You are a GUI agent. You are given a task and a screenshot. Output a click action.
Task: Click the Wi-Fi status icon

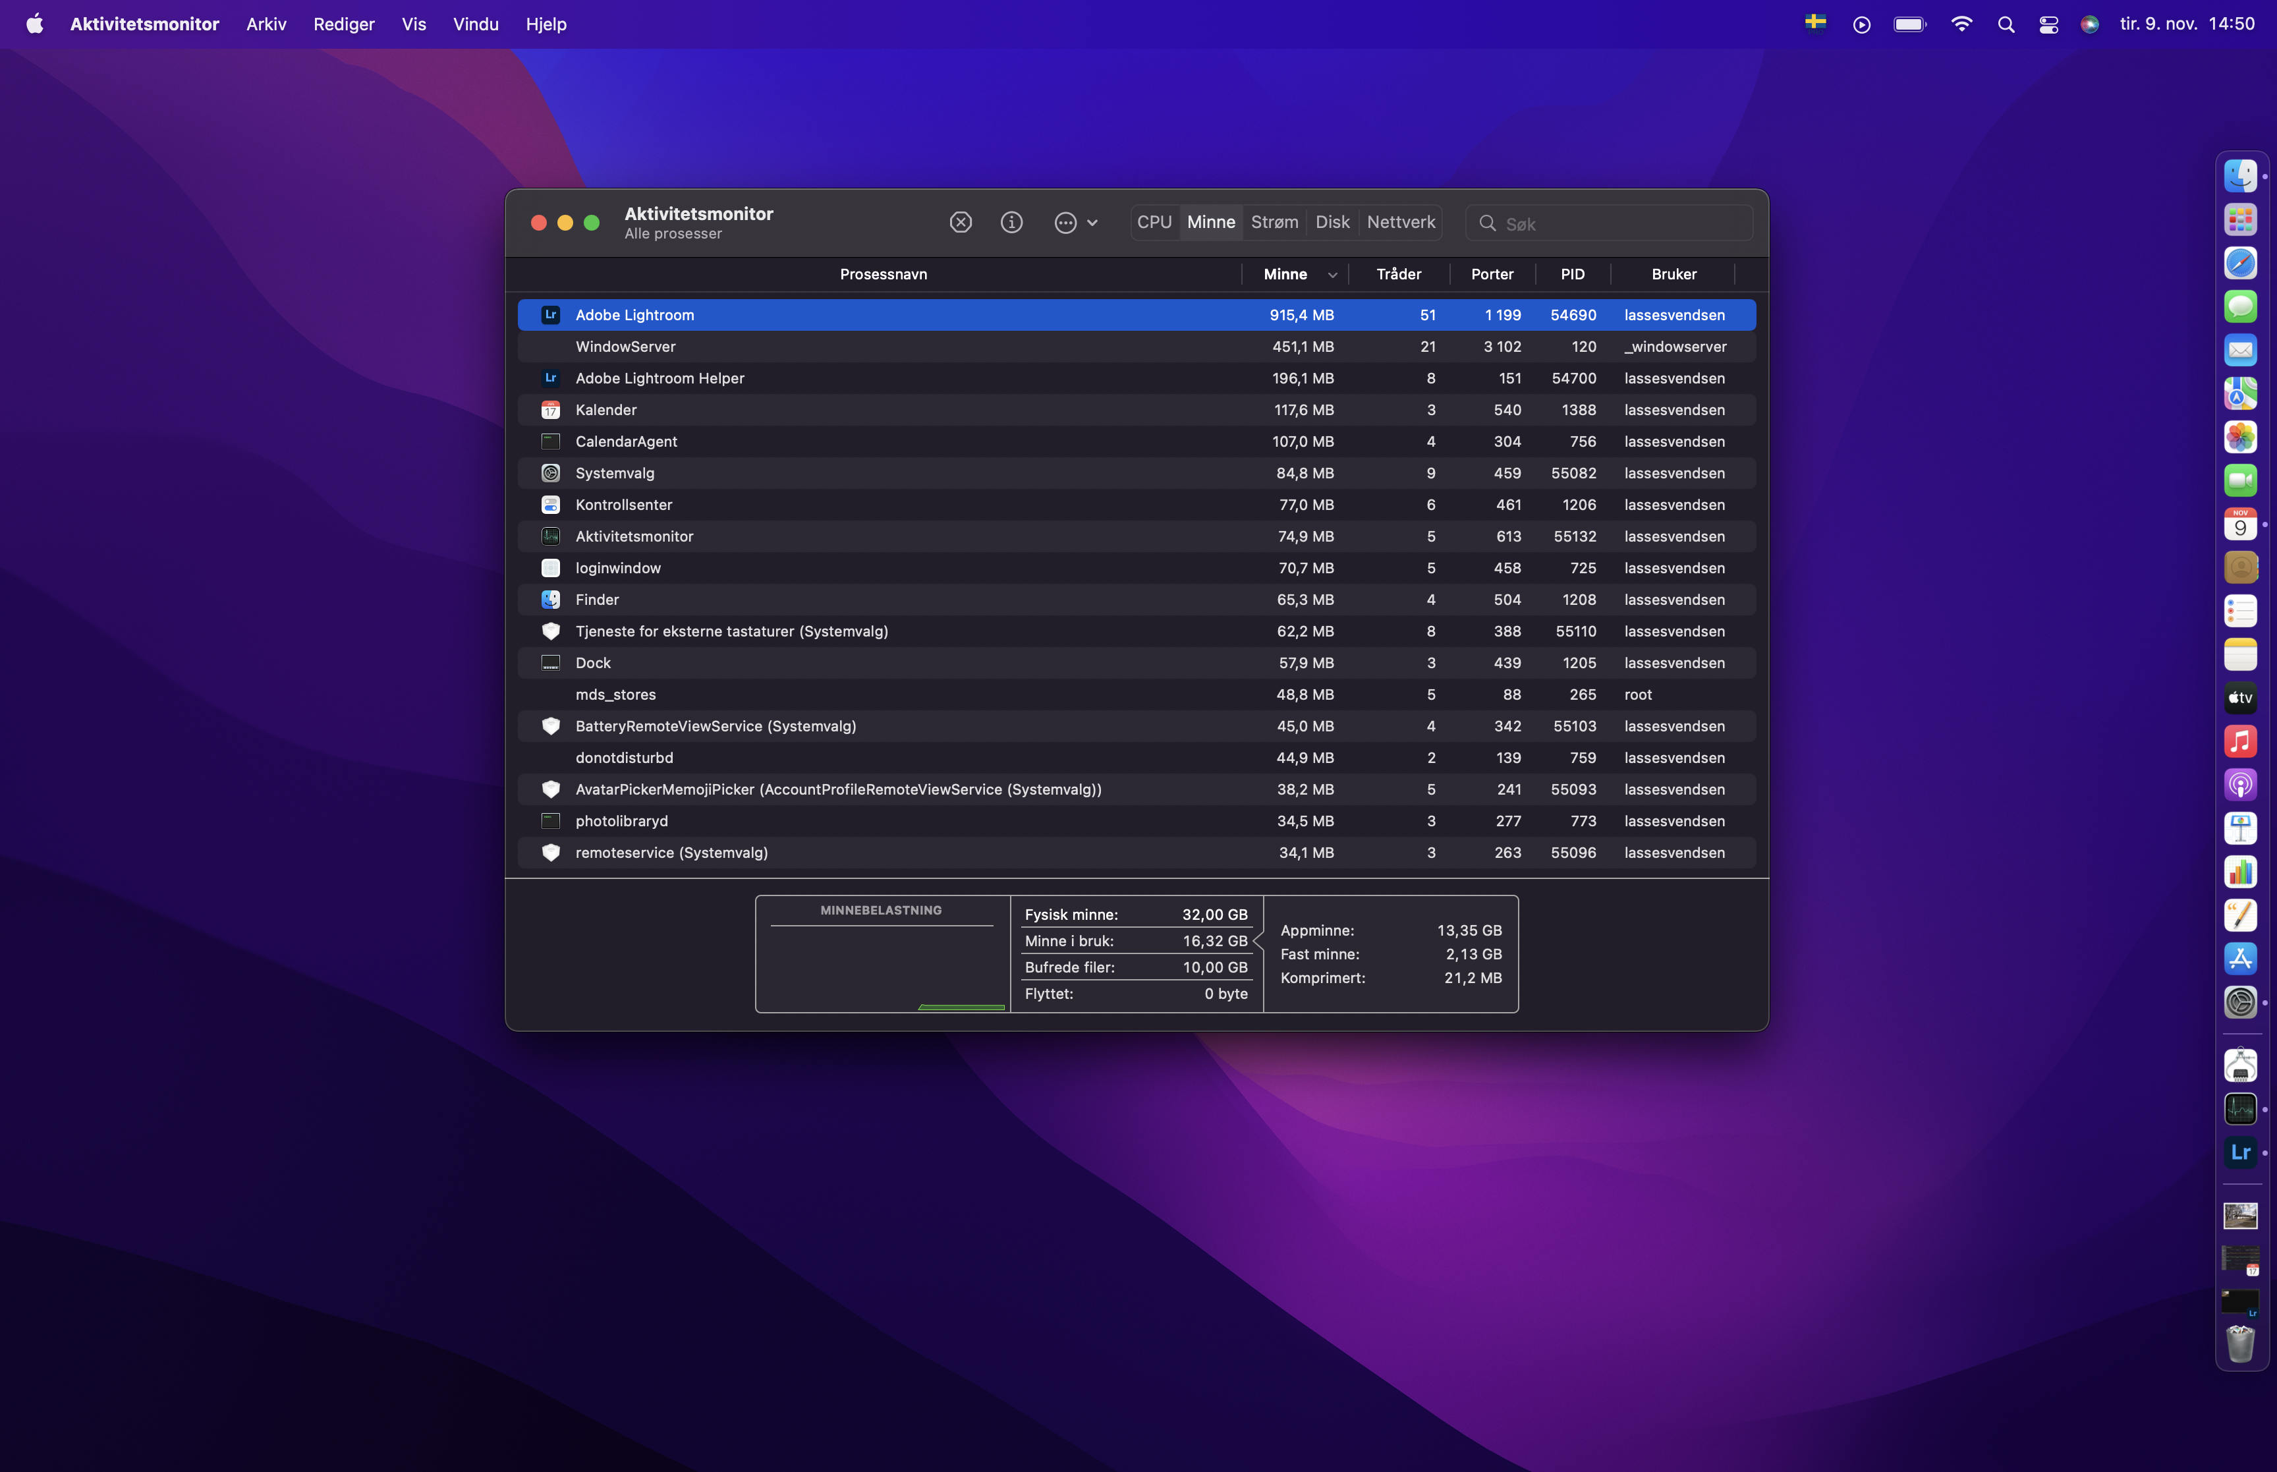pyautogui.click(x=1961, y=24)
